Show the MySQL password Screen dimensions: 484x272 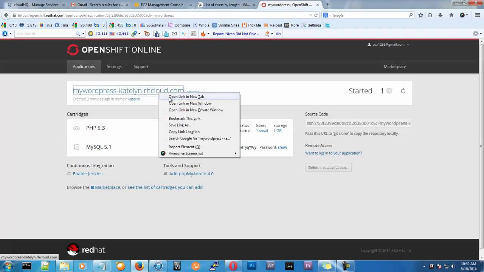282,147
